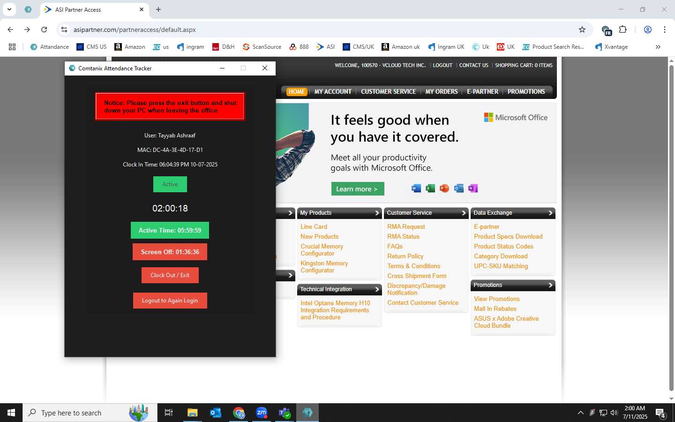Click the Attandance bookmark icon
Viewport: 675px width, 422px height.
[34, 47]
